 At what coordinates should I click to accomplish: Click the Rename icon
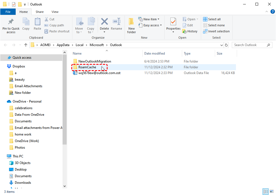(117, 21)
